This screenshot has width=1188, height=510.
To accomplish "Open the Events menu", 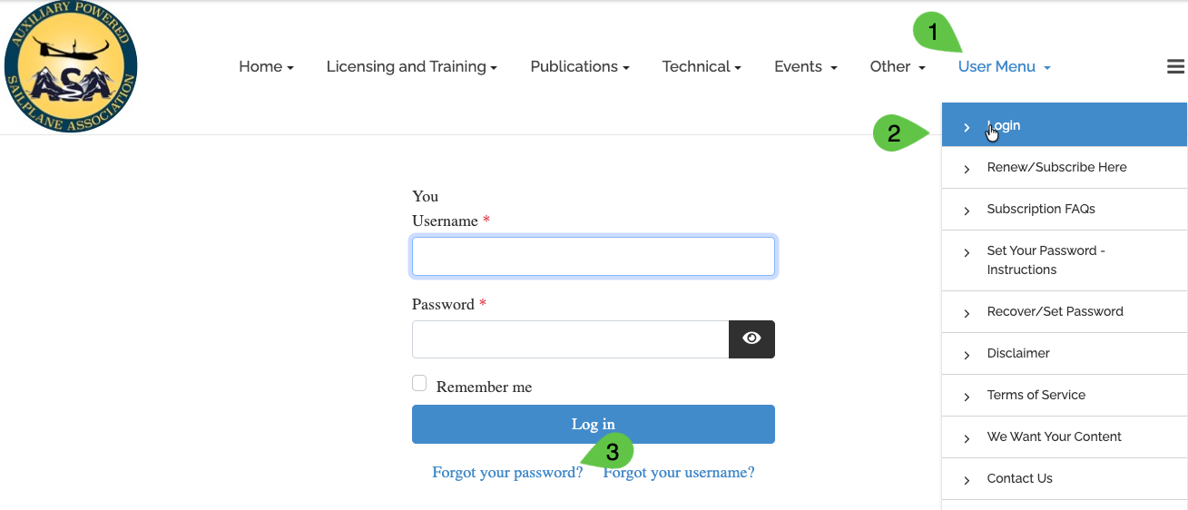I will click(x=805, y=67).
